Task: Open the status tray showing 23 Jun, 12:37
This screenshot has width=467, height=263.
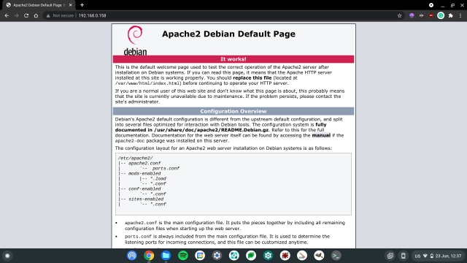Action: [438, 256]
